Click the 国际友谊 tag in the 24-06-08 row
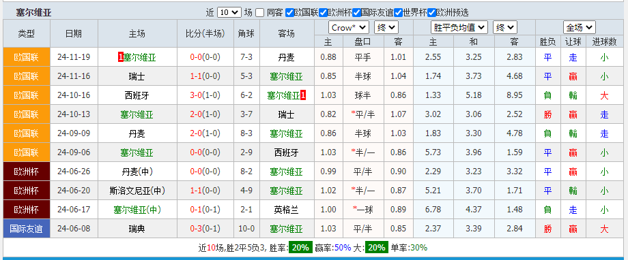 [27, 229]
